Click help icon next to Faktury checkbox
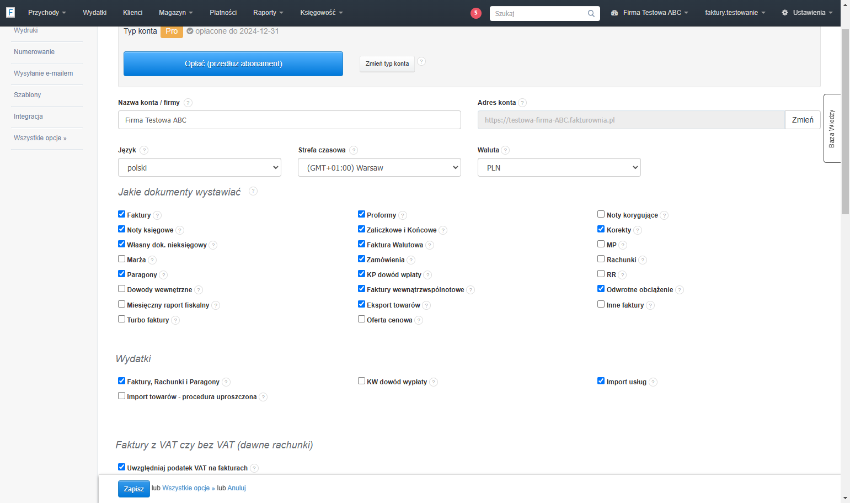Image resolution: width=850 pixels, height=503 pixels. tap(157, 215)
